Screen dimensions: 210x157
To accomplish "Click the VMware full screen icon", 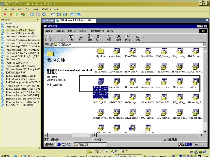I will [59, 14].
